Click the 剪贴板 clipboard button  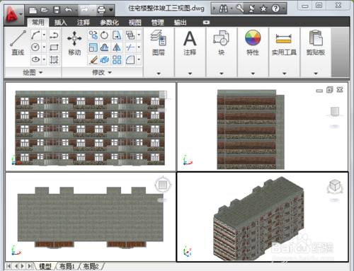coord(316,42)
